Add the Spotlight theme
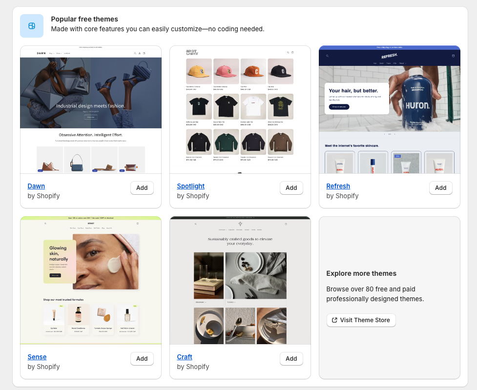 [x=291, y=187]
